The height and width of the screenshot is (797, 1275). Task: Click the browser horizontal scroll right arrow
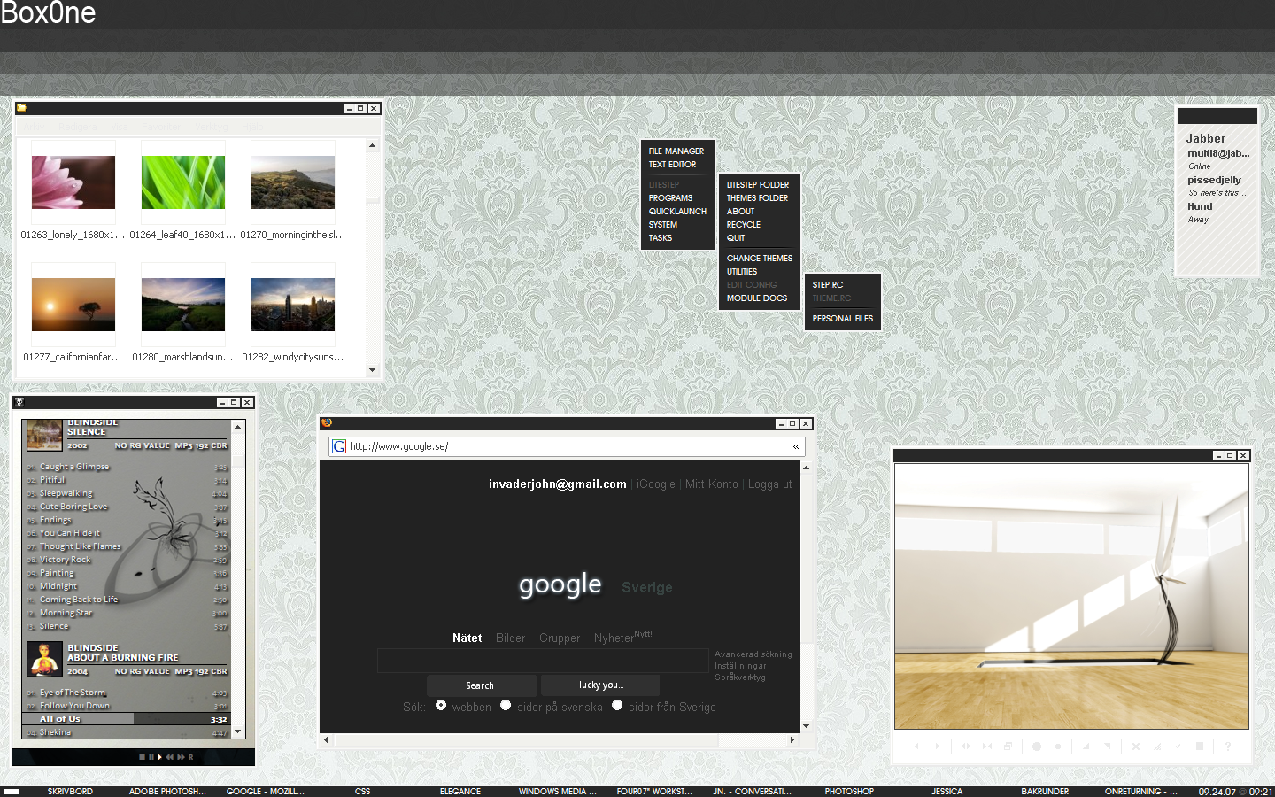pyautogui.click(x=792, y=739)
